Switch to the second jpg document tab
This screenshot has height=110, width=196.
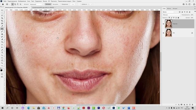pyautogui.click(x=43, y=7)
